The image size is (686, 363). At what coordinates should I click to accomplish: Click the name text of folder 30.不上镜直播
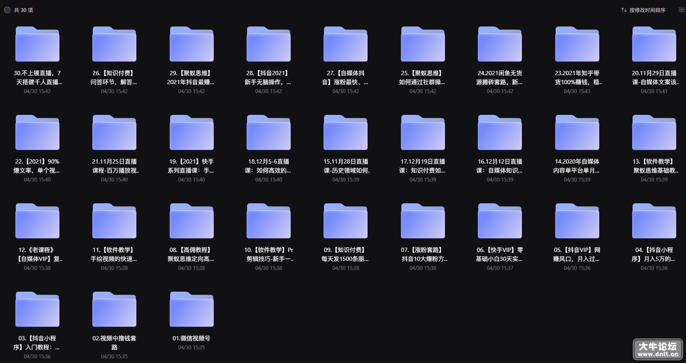(37, 77)
